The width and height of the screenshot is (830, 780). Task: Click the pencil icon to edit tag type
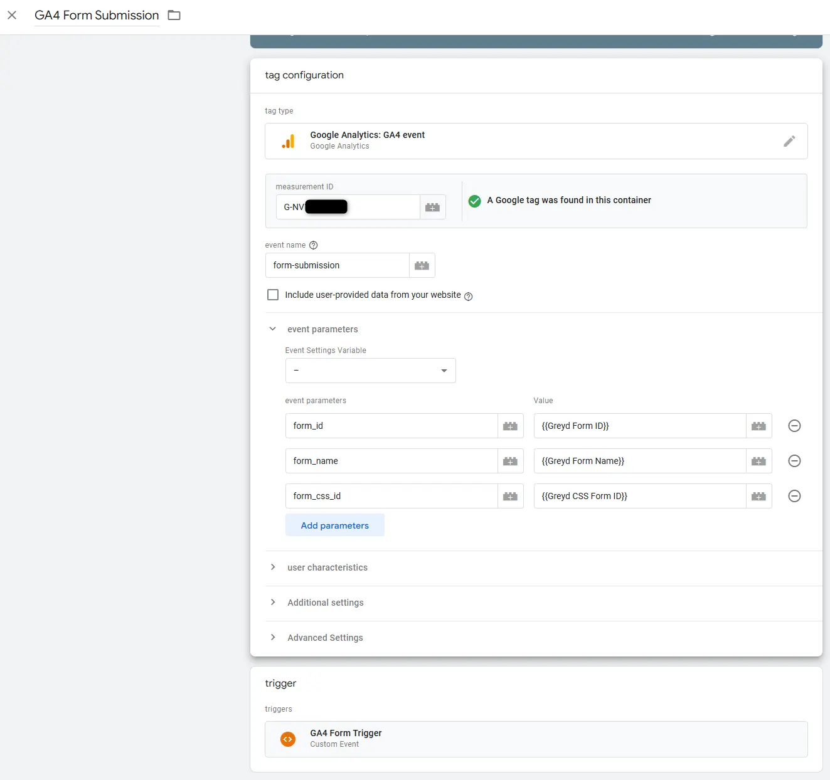(789, 141)
